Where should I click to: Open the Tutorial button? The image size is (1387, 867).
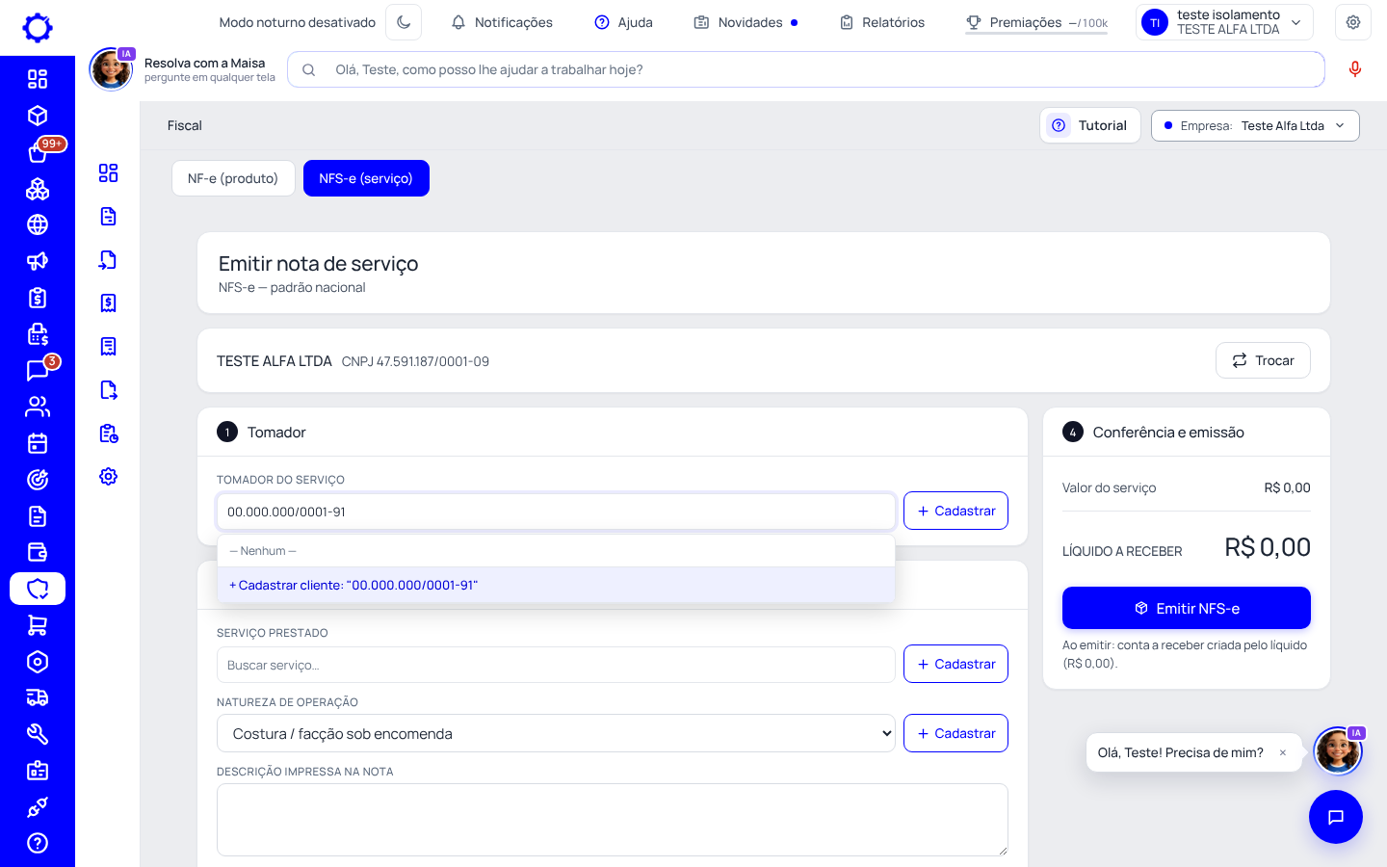[x=1090, y=125]
